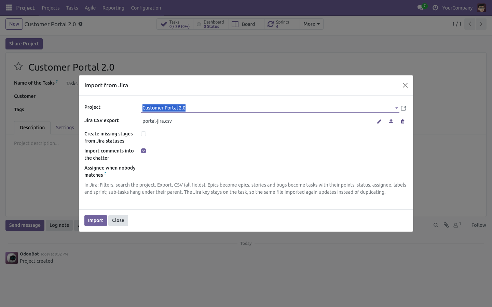Image resolution: width=492 pixels, height=307 pixels.
Task: Edit the portal-jira.csv file with pencil
Action: coord(379,121)
